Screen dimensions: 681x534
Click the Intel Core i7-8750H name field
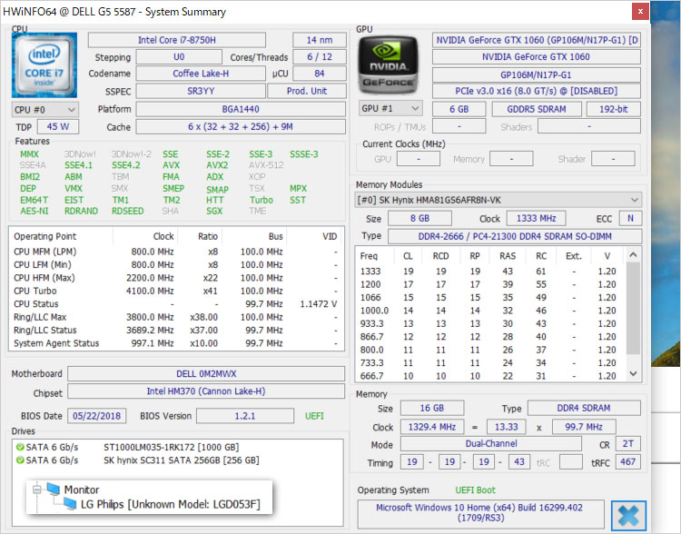(177, 40)
